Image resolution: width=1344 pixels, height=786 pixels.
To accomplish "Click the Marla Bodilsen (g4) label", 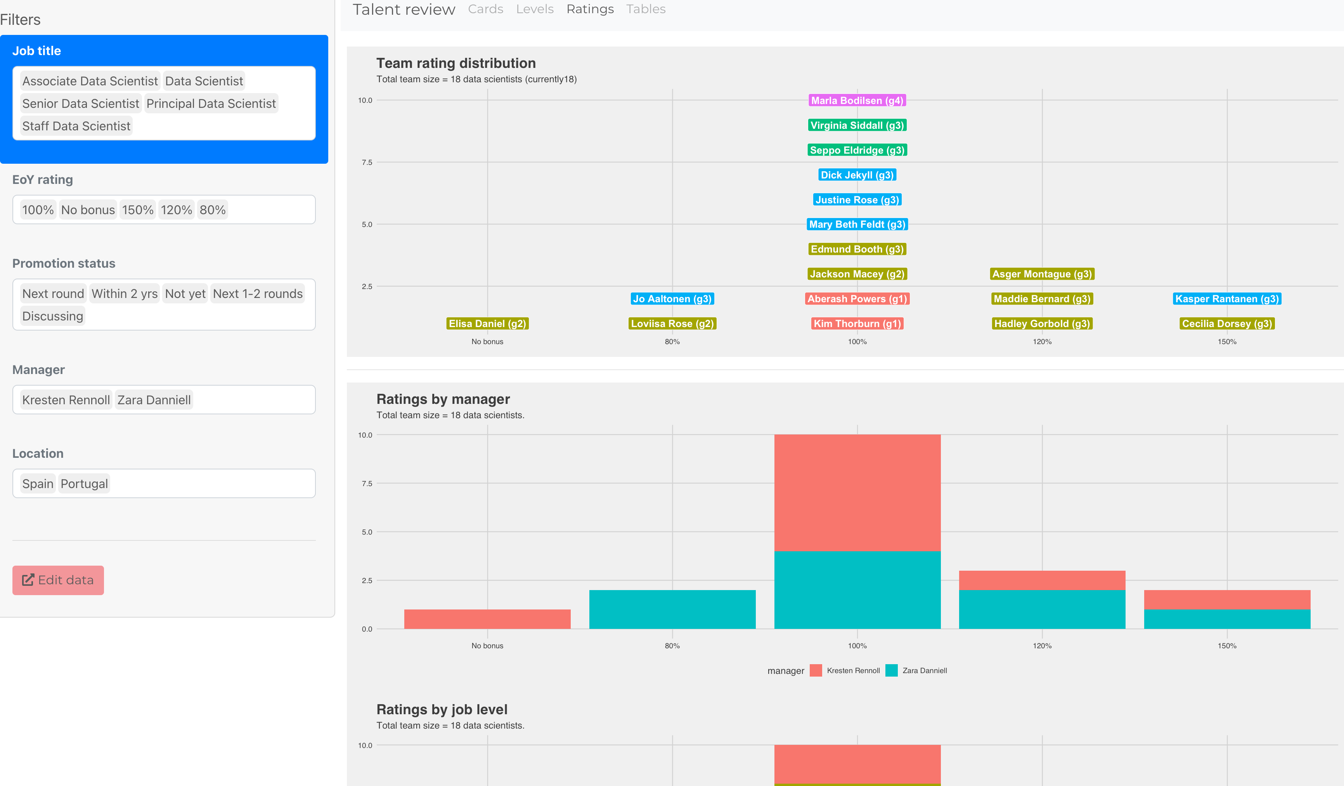I will 857,100.
